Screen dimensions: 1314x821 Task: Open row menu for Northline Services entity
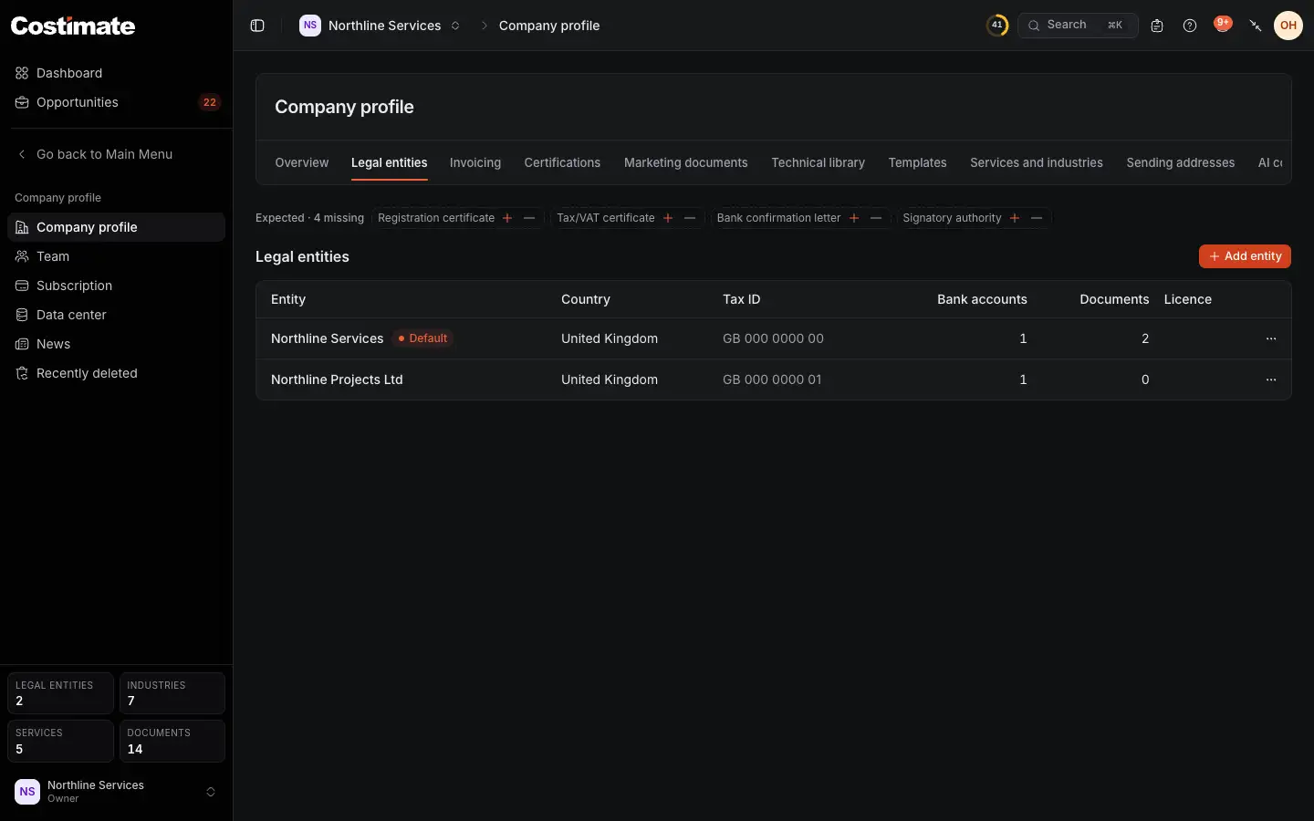point(1271,338)
